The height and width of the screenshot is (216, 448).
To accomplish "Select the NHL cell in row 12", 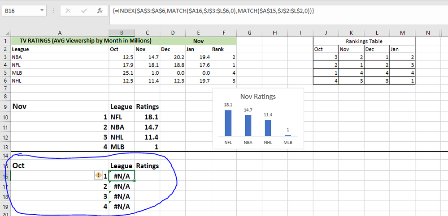I will (122, 137).
